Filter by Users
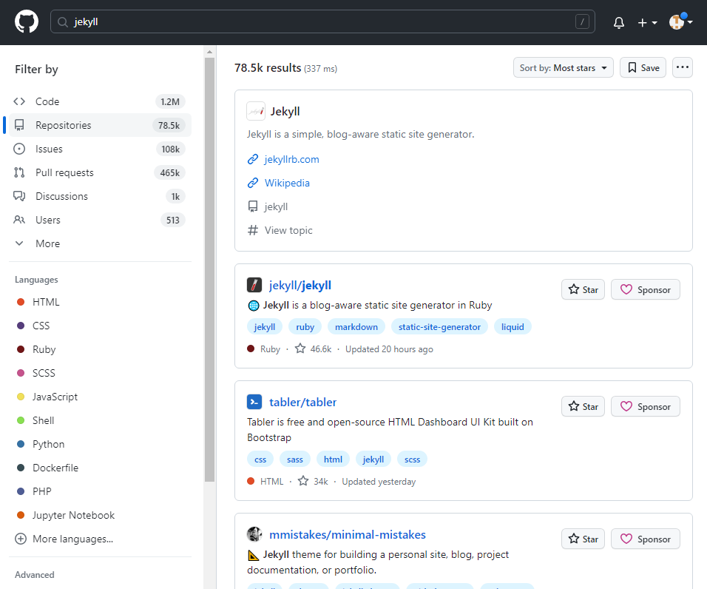 point(100,220)
